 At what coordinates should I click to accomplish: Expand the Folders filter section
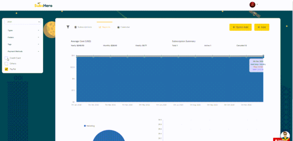tap(23, 37)
